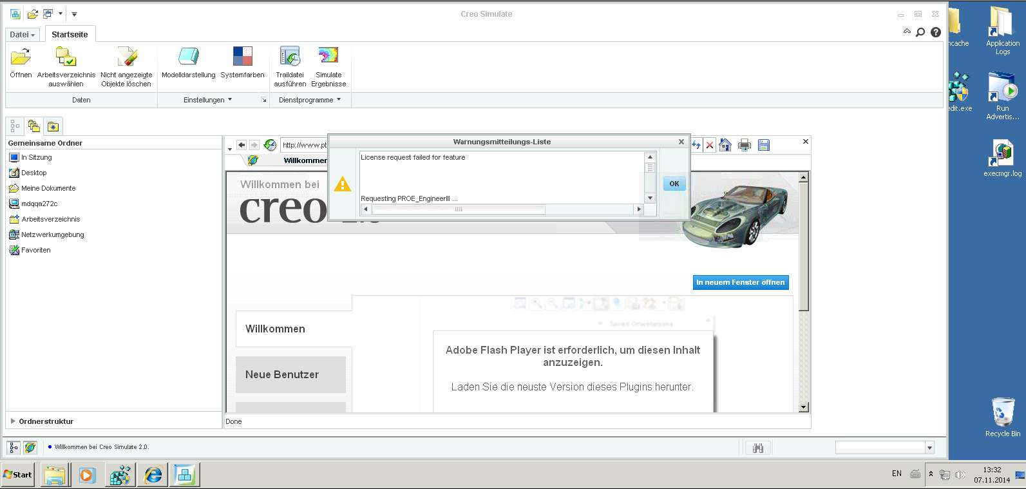Screen dimensions: 1026x489
Task: Close the Warnungsmitteilungs-Liste dialog
Action: (681, 142)
